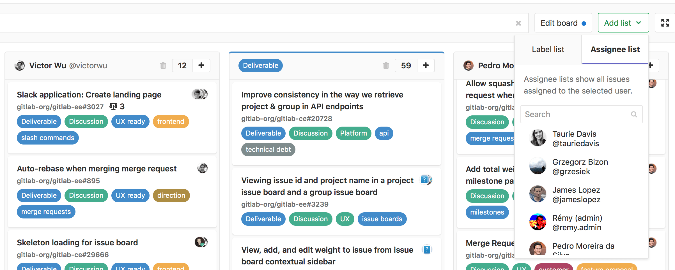Click the Edit board button
675x270 pixels.
[563, 23]
